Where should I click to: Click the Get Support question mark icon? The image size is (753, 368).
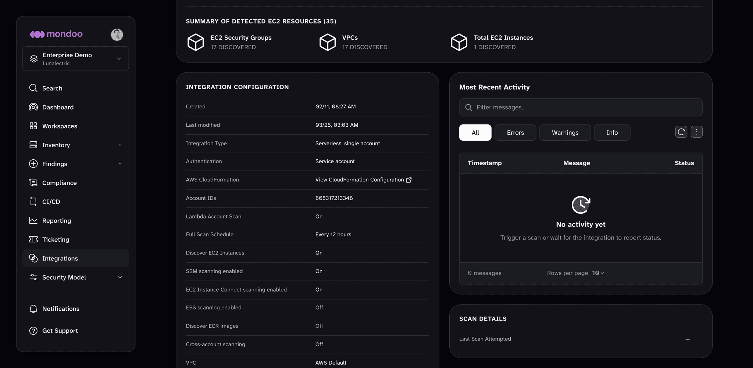coord(33,331)
